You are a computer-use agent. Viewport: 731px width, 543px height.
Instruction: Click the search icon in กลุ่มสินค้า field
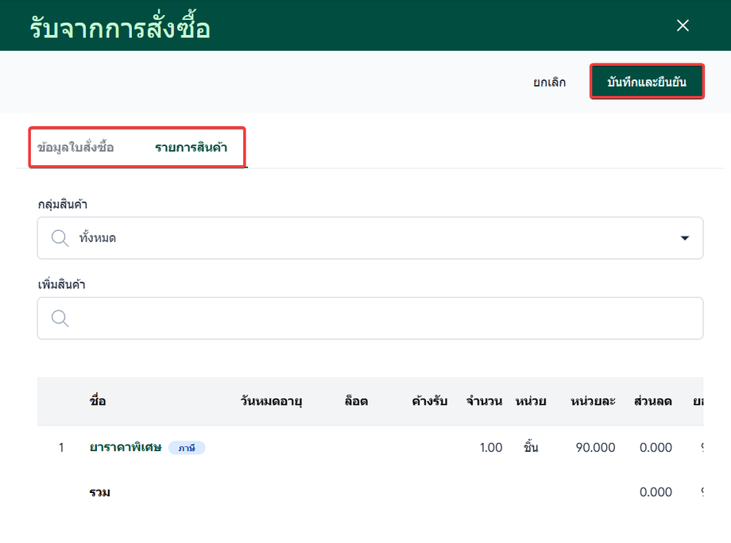tap(60, 238)
